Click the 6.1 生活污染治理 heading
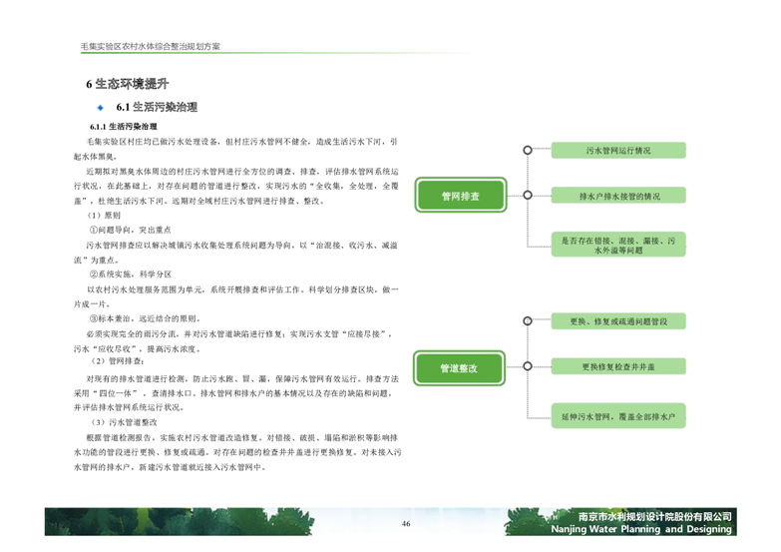This screenshot has width=781, height=552. point(157,107)
